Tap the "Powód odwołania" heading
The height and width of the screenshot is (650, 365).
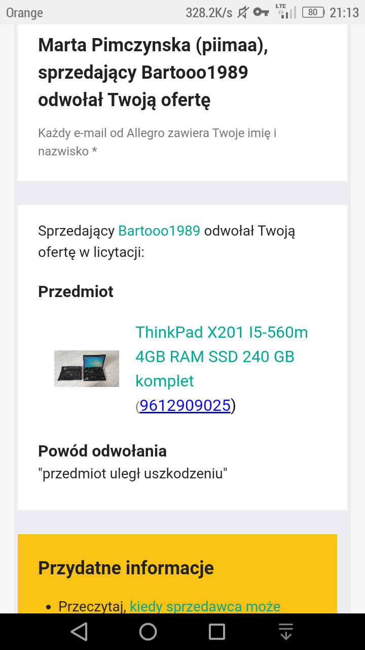click(102, 451)
